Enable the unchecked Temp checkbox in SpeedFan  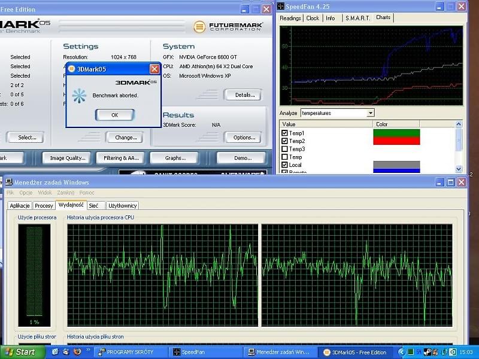[x=285, y=157]
